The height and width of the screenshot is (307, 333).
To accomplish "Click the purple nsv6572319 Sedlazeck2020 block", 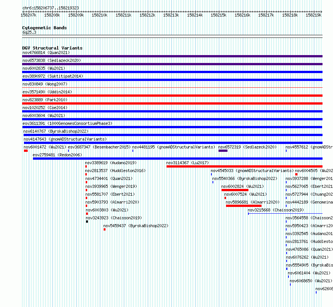I will 223,151.
